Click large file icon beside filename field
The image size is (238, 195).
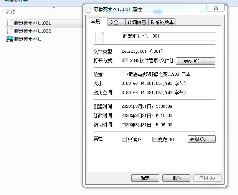(x=99, y=36)
